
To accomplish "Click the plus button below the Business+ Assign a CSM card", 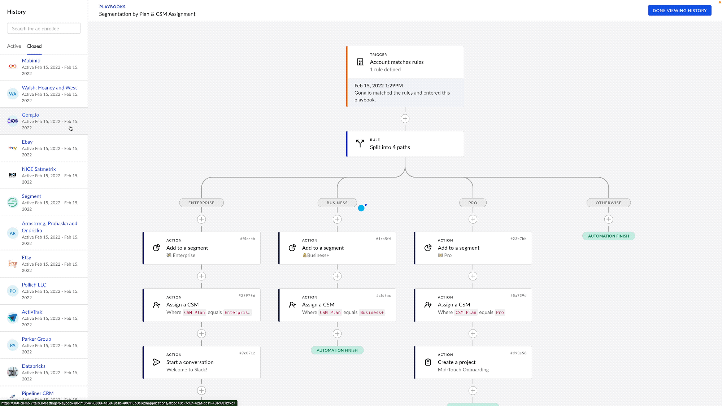I will 337,334.
